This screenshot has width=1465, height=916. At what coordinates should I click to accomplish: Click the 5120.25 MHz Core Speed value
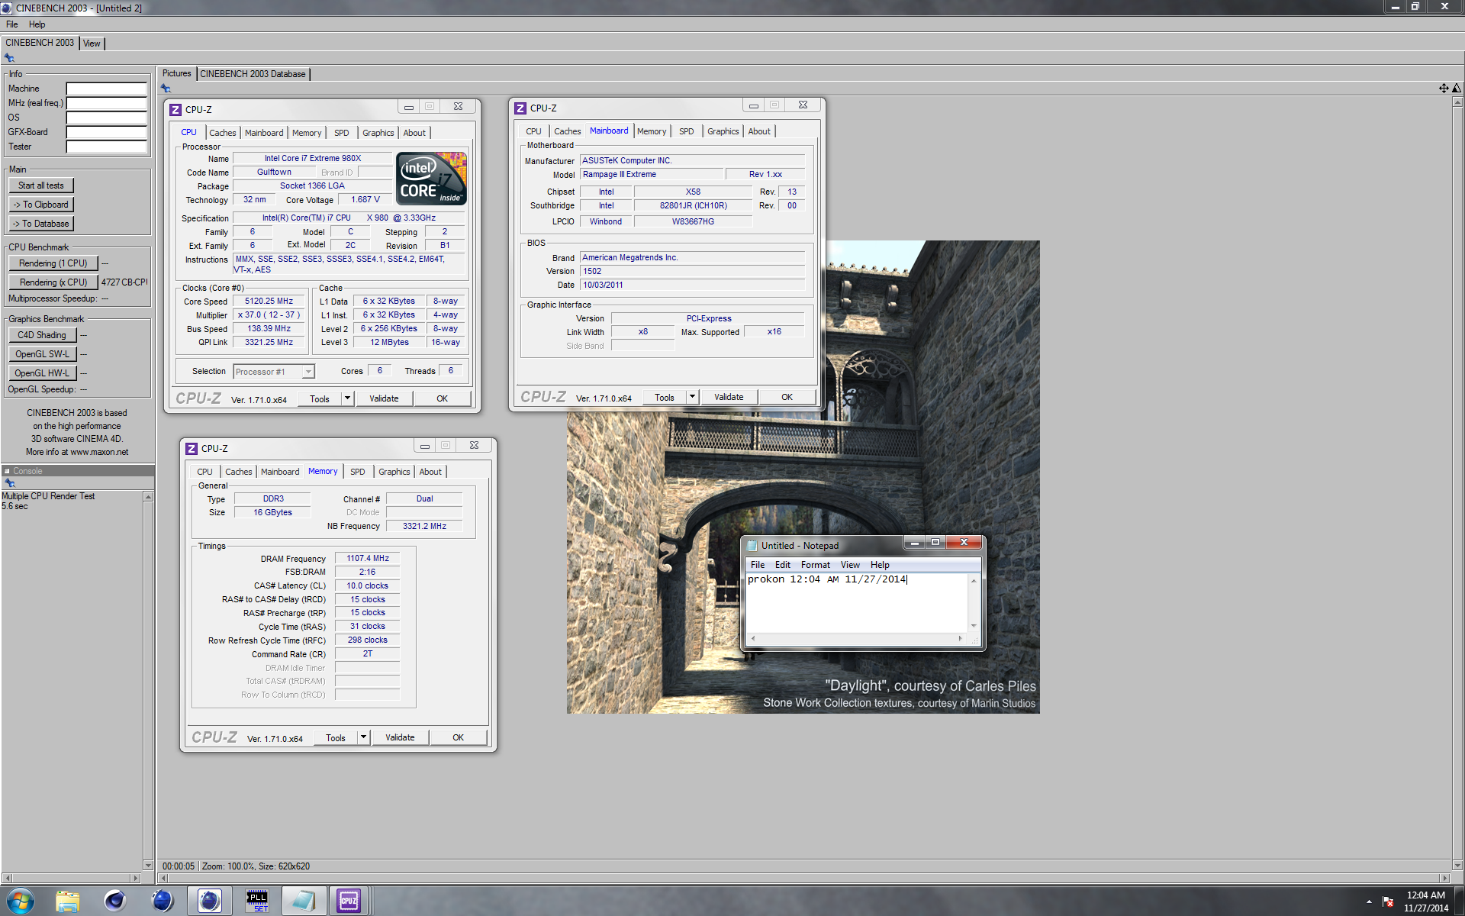(x=269, y=302)
